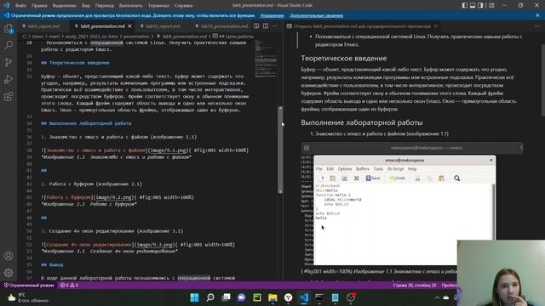Viewport: 545px width, 306px height.
Task: Open the Search view in activity bar
Action: (x=9, y=45)
